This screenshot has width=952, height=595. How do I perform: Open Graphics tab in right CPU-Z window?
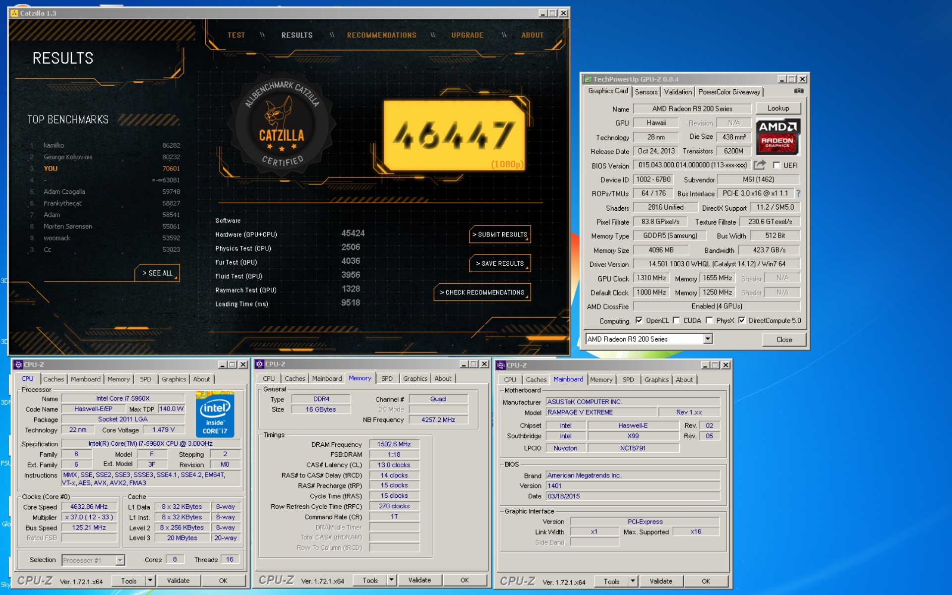click(656, 379)
